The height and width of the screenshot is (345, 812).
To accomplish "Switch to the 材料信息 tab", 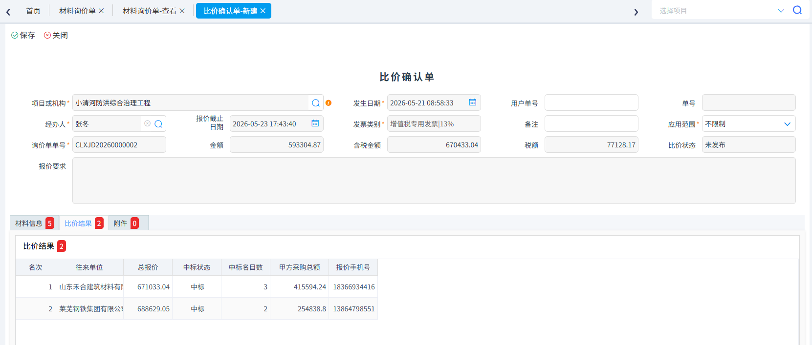I will 34,223.
